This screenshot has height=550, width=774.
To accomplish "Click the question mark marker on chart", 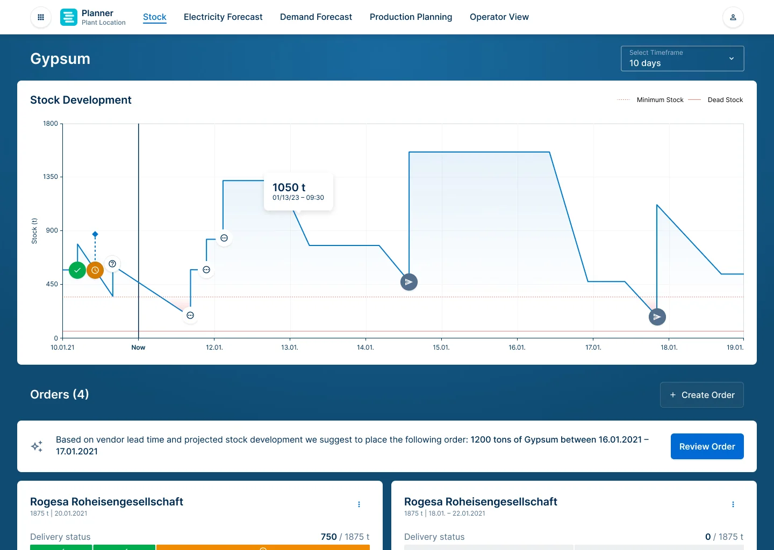I will tap(112, 264).
